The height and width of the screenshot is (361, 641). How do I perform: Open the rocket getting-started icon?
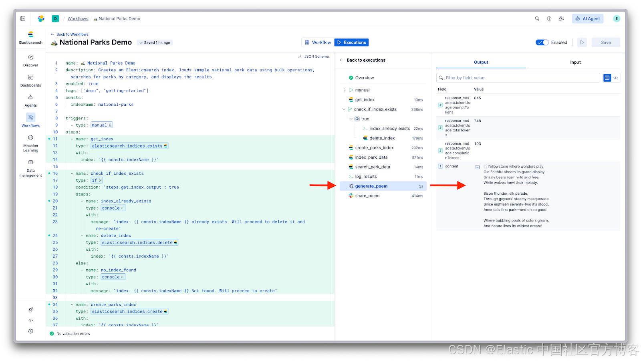[x=31, y=309]
